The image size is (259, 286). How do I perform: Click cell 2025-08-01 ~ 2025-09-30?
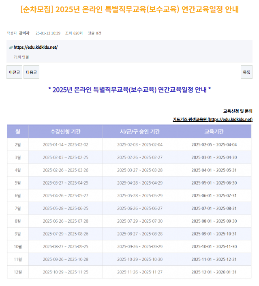coord(214,221)
